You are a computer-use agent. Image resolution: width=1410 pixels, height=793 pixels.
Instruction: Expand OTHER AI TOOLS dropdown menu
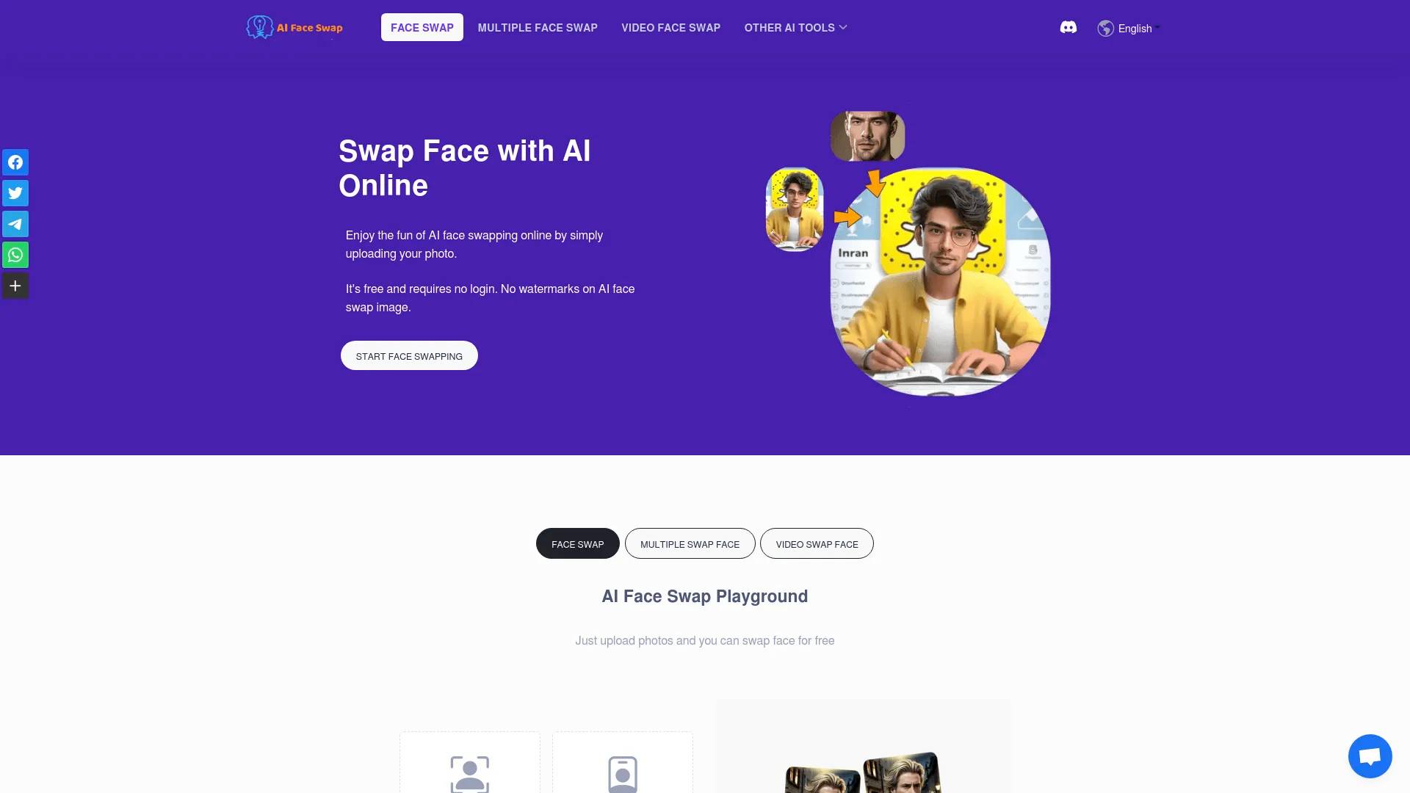pos(795,27)
